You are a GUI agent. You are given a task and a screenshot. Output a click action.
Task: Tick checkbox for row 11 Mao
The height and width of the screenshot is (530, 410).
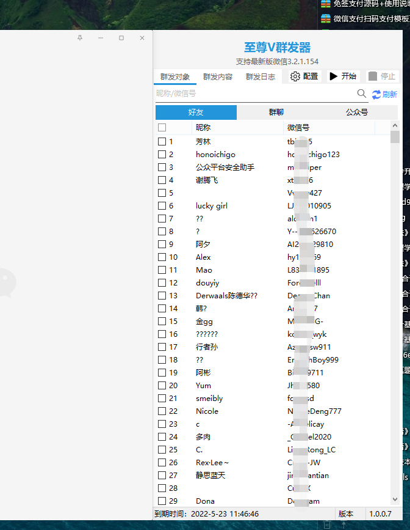[x=162, y=270]
